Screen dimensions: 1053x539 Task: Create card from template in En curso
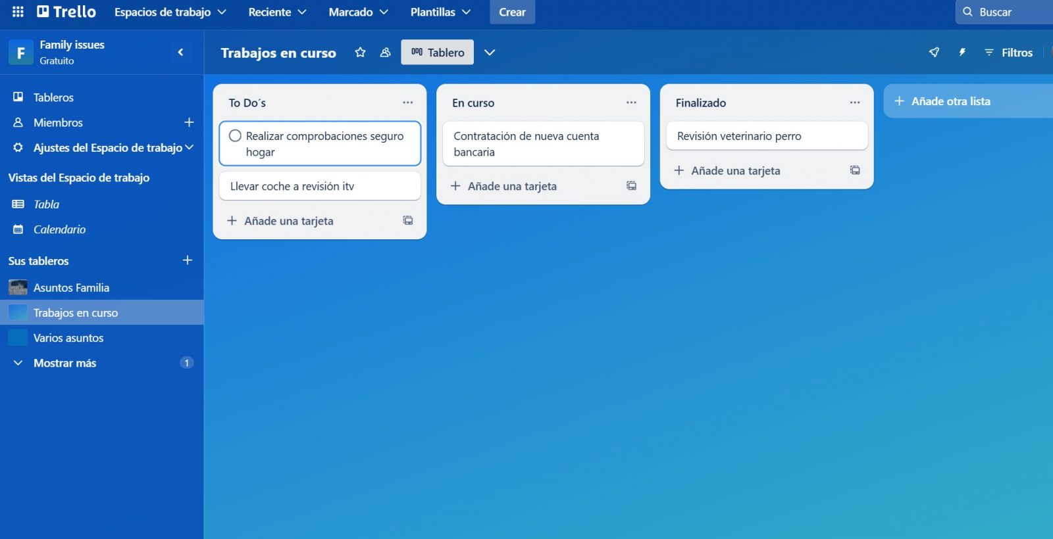[631, 186]
